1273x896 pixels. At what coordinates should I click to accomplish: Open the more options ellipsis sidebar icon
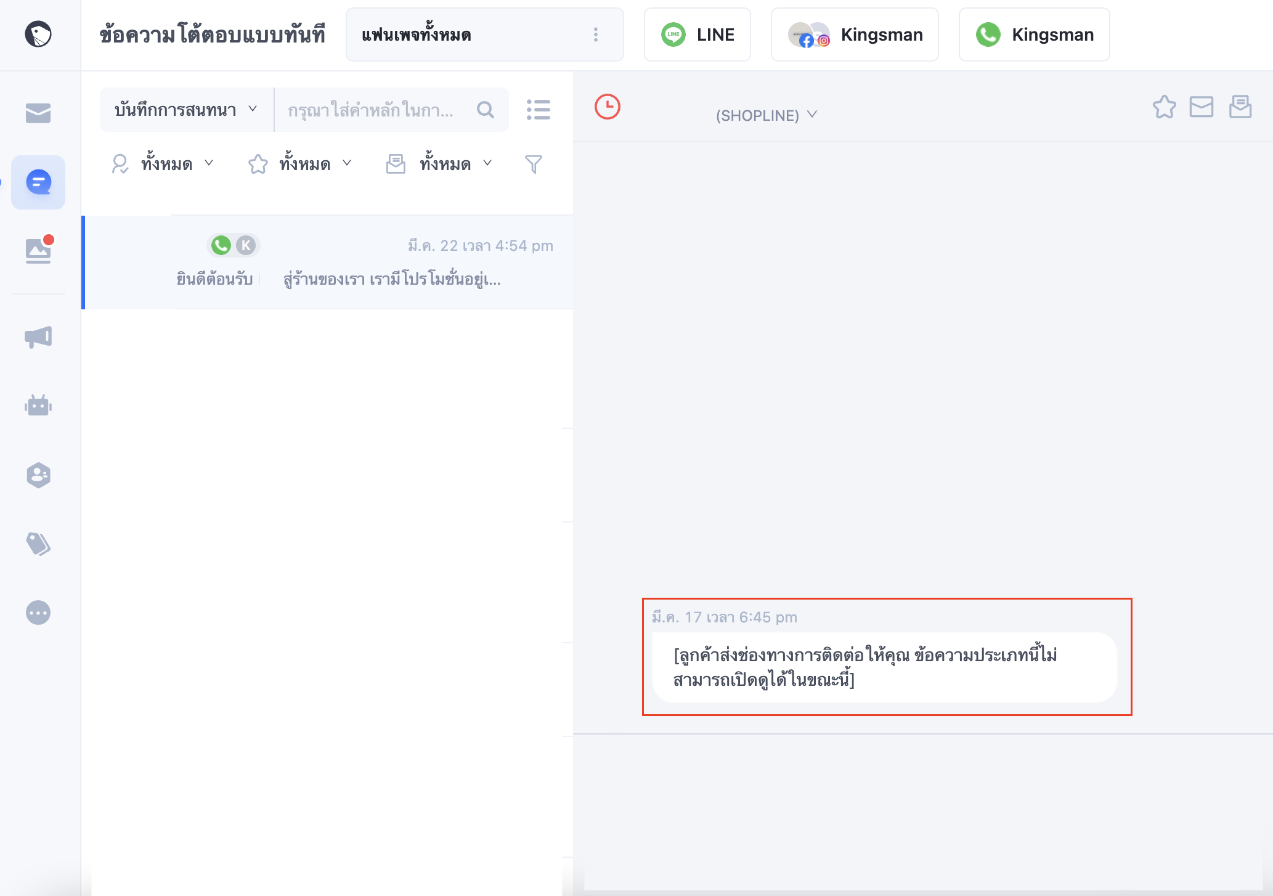tap(38, 613)
